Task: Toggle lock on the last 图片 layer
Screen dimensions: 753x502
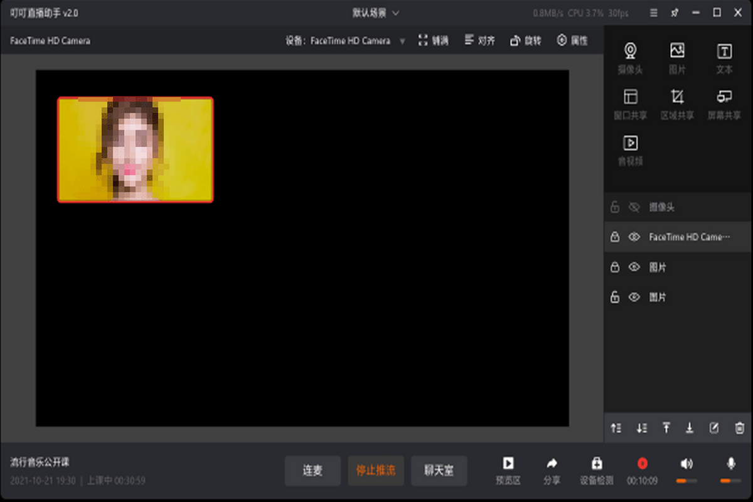Action: pos(615,297)
